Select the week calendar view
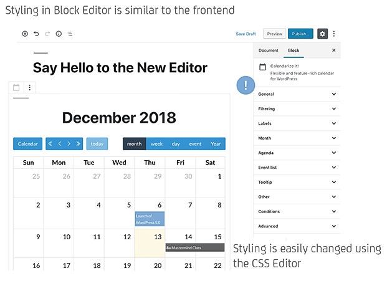Image resolution: width=387 pixels, height=281 pixels. (x=156, y=144)
